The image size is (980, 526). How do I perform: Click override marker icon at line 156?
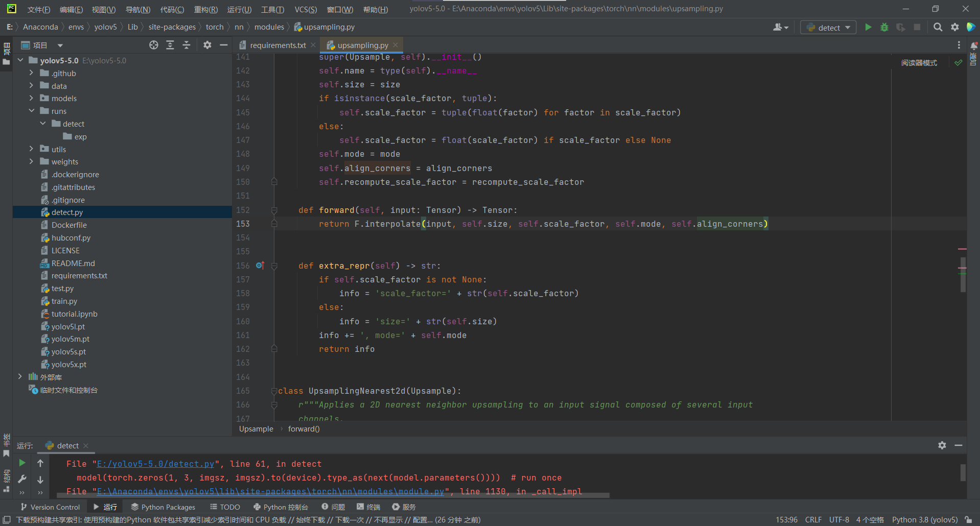(x=260, y=265)
